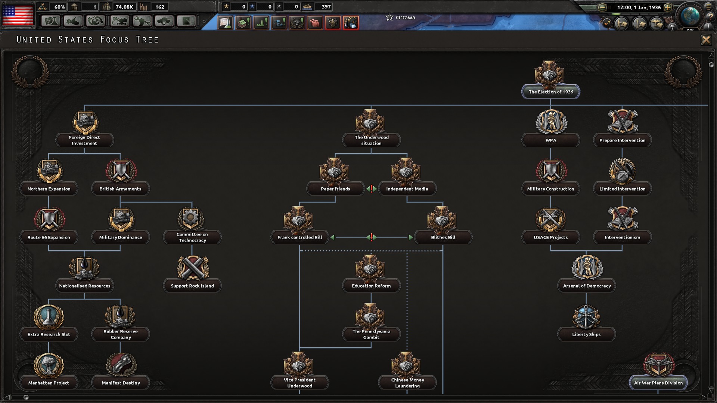Click the horizontal scrollbar handle
The width and height of the screenshot is (717, 403).
[26, 397]
